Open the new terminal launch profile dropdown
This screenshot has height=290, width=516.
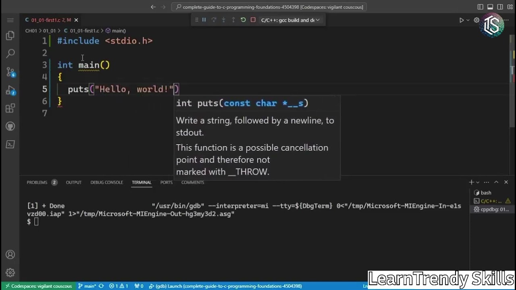click(x=478, y=182)
